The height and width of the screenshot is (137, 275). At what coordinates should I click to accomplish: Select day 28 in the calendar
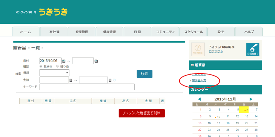256,130
